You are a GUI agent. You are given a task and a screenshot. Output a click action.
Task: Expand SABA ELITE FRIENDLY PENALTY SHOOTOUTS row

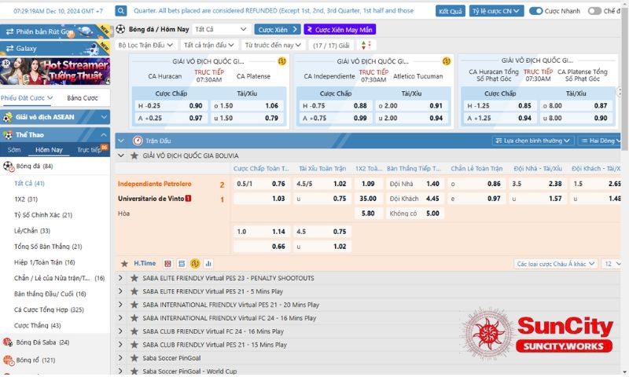pos(120,278)
